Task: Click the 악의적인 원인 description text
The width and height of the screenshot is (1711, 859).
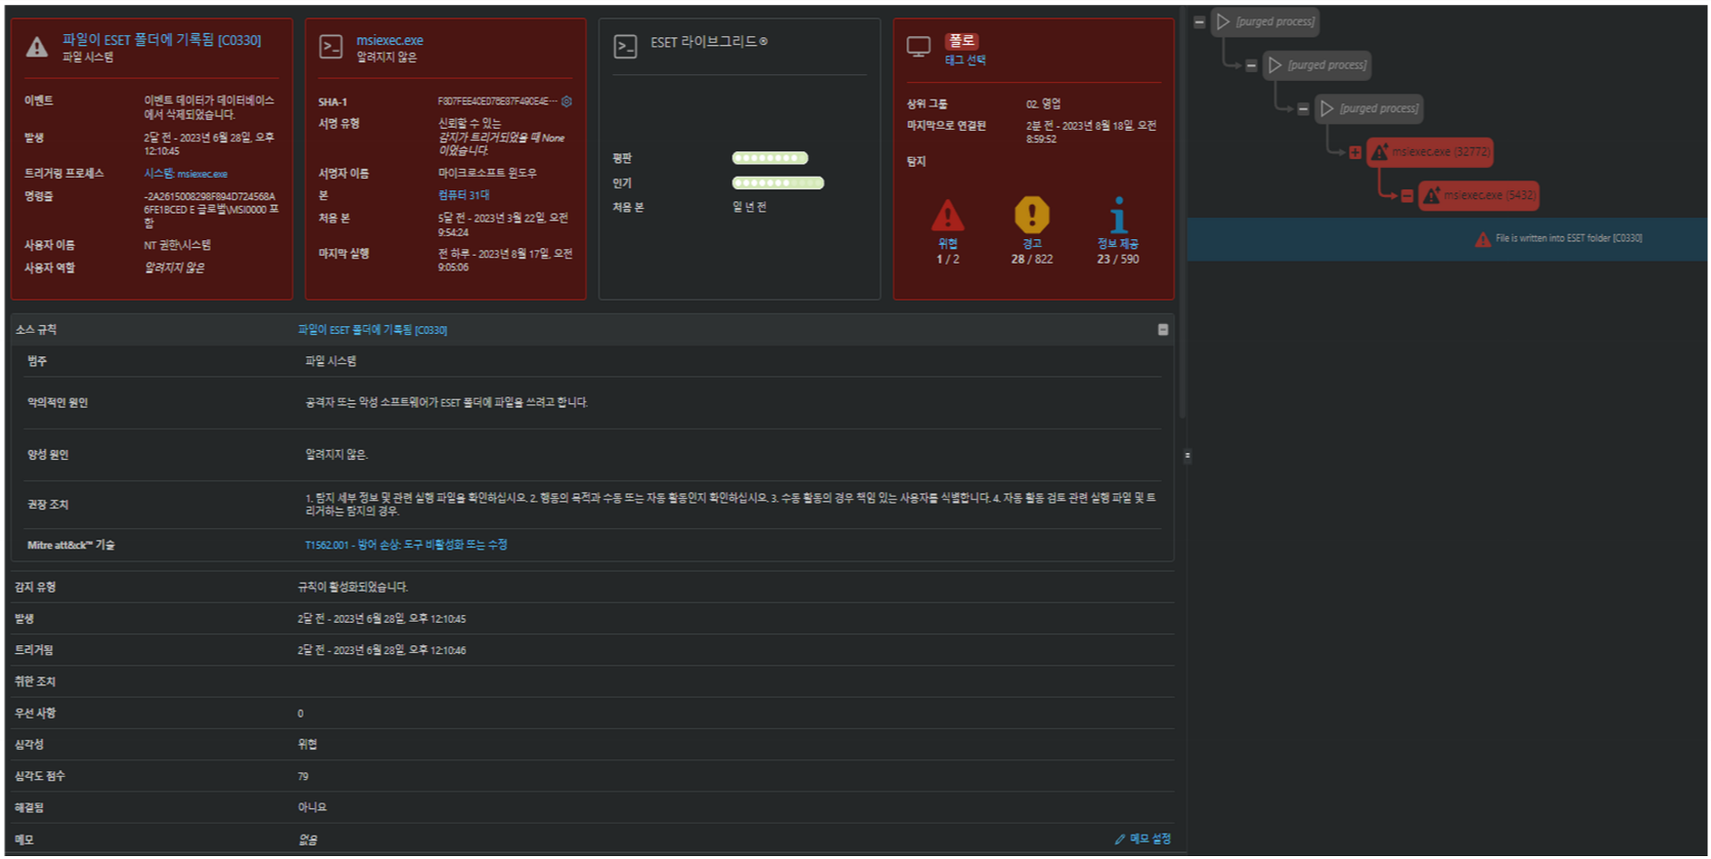Action: point(446,402)
